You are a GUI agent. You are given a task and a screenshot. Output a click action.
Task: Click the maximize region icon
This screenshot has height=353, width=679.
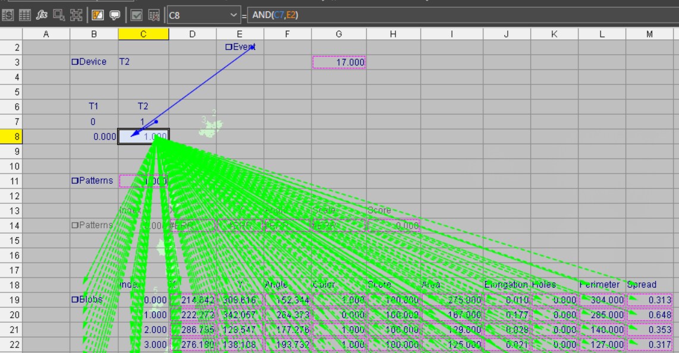point(76,15)
